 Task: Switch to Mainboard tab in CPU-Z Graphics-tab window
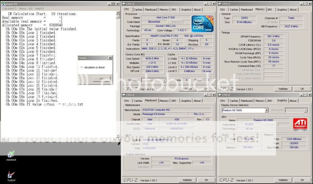click(247, 101)
